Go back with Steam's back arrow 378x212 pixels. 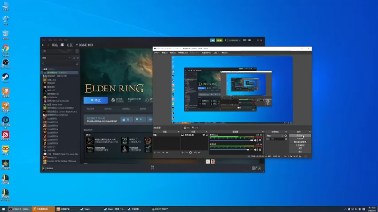click(43, 45)
